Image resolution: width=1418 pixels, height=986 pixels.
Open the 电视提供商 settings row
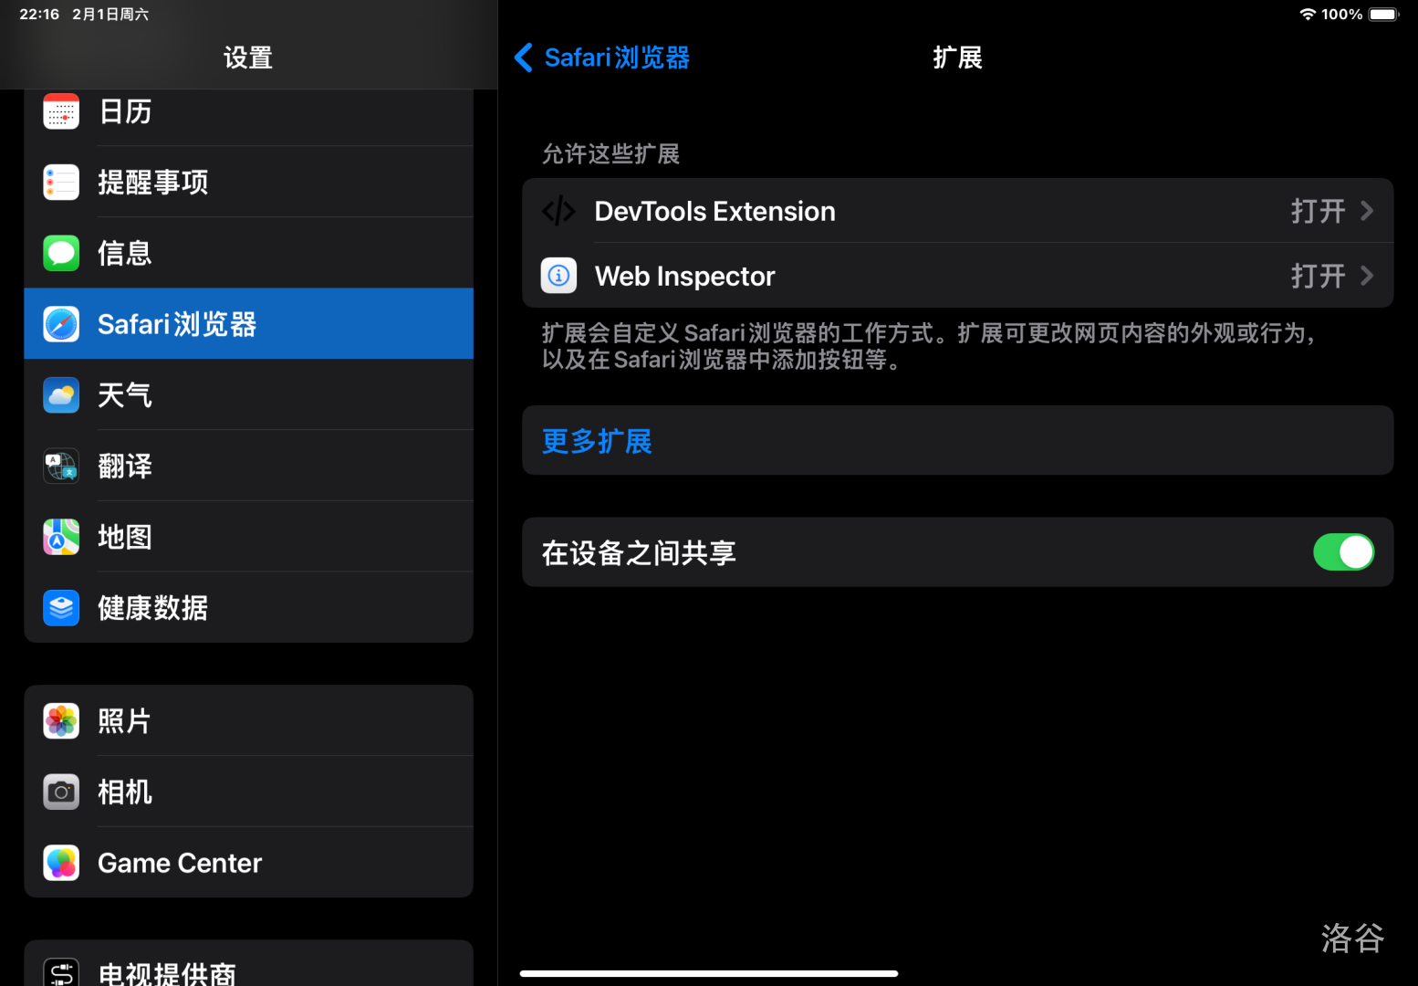(248, 971)
